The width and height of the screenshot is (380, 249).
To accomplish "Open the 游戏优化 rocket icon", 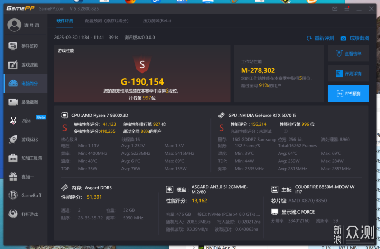I will point(13,140).
